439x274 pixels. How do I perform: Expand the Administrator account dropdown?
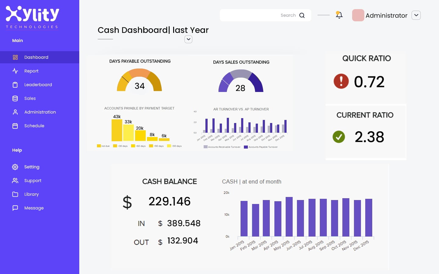point(416,15)
